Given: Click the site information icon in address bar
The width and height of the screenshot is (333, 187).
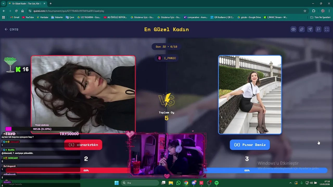Looking at the screenshot, I should click(x=30, y=11).
